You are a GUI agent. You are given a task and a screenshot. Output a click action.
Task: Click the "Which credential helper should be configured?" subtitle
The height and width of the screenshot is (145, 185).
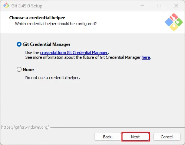tap(56, 24)
